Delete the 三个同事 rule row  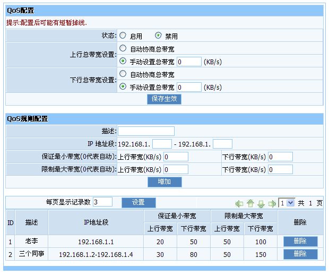(300, 254)
